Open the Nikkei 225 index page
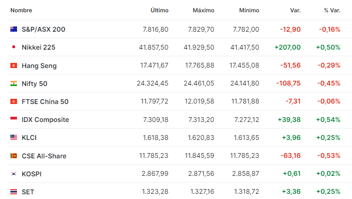This screenshot has width=352, height=199. coord(38,47)
